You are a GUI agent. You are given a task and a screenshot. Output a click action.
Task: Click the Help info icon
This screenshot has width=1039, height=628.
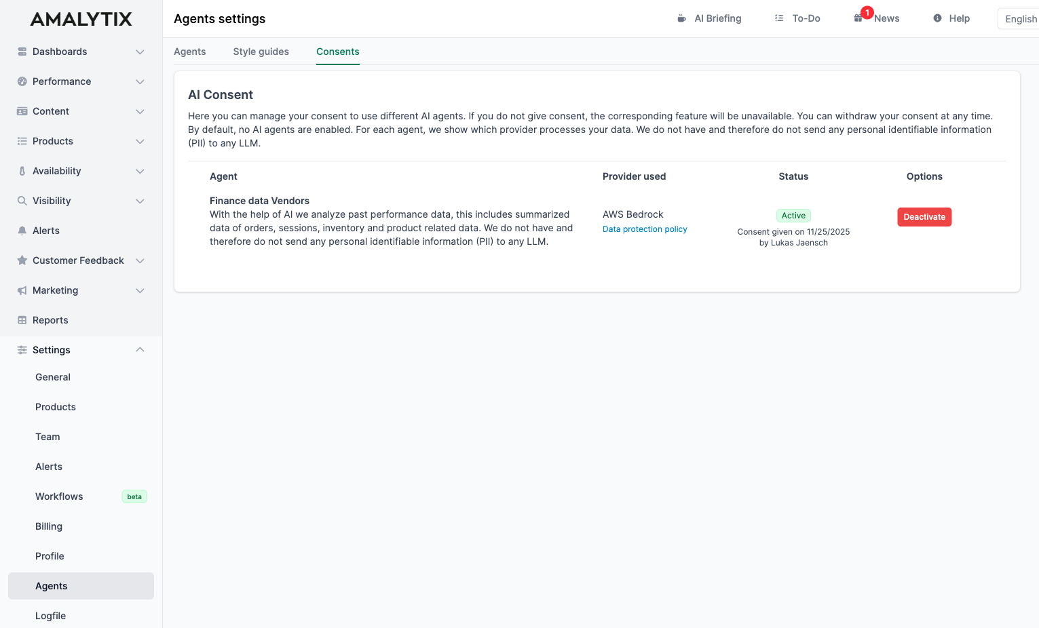(x=937, y=18)
